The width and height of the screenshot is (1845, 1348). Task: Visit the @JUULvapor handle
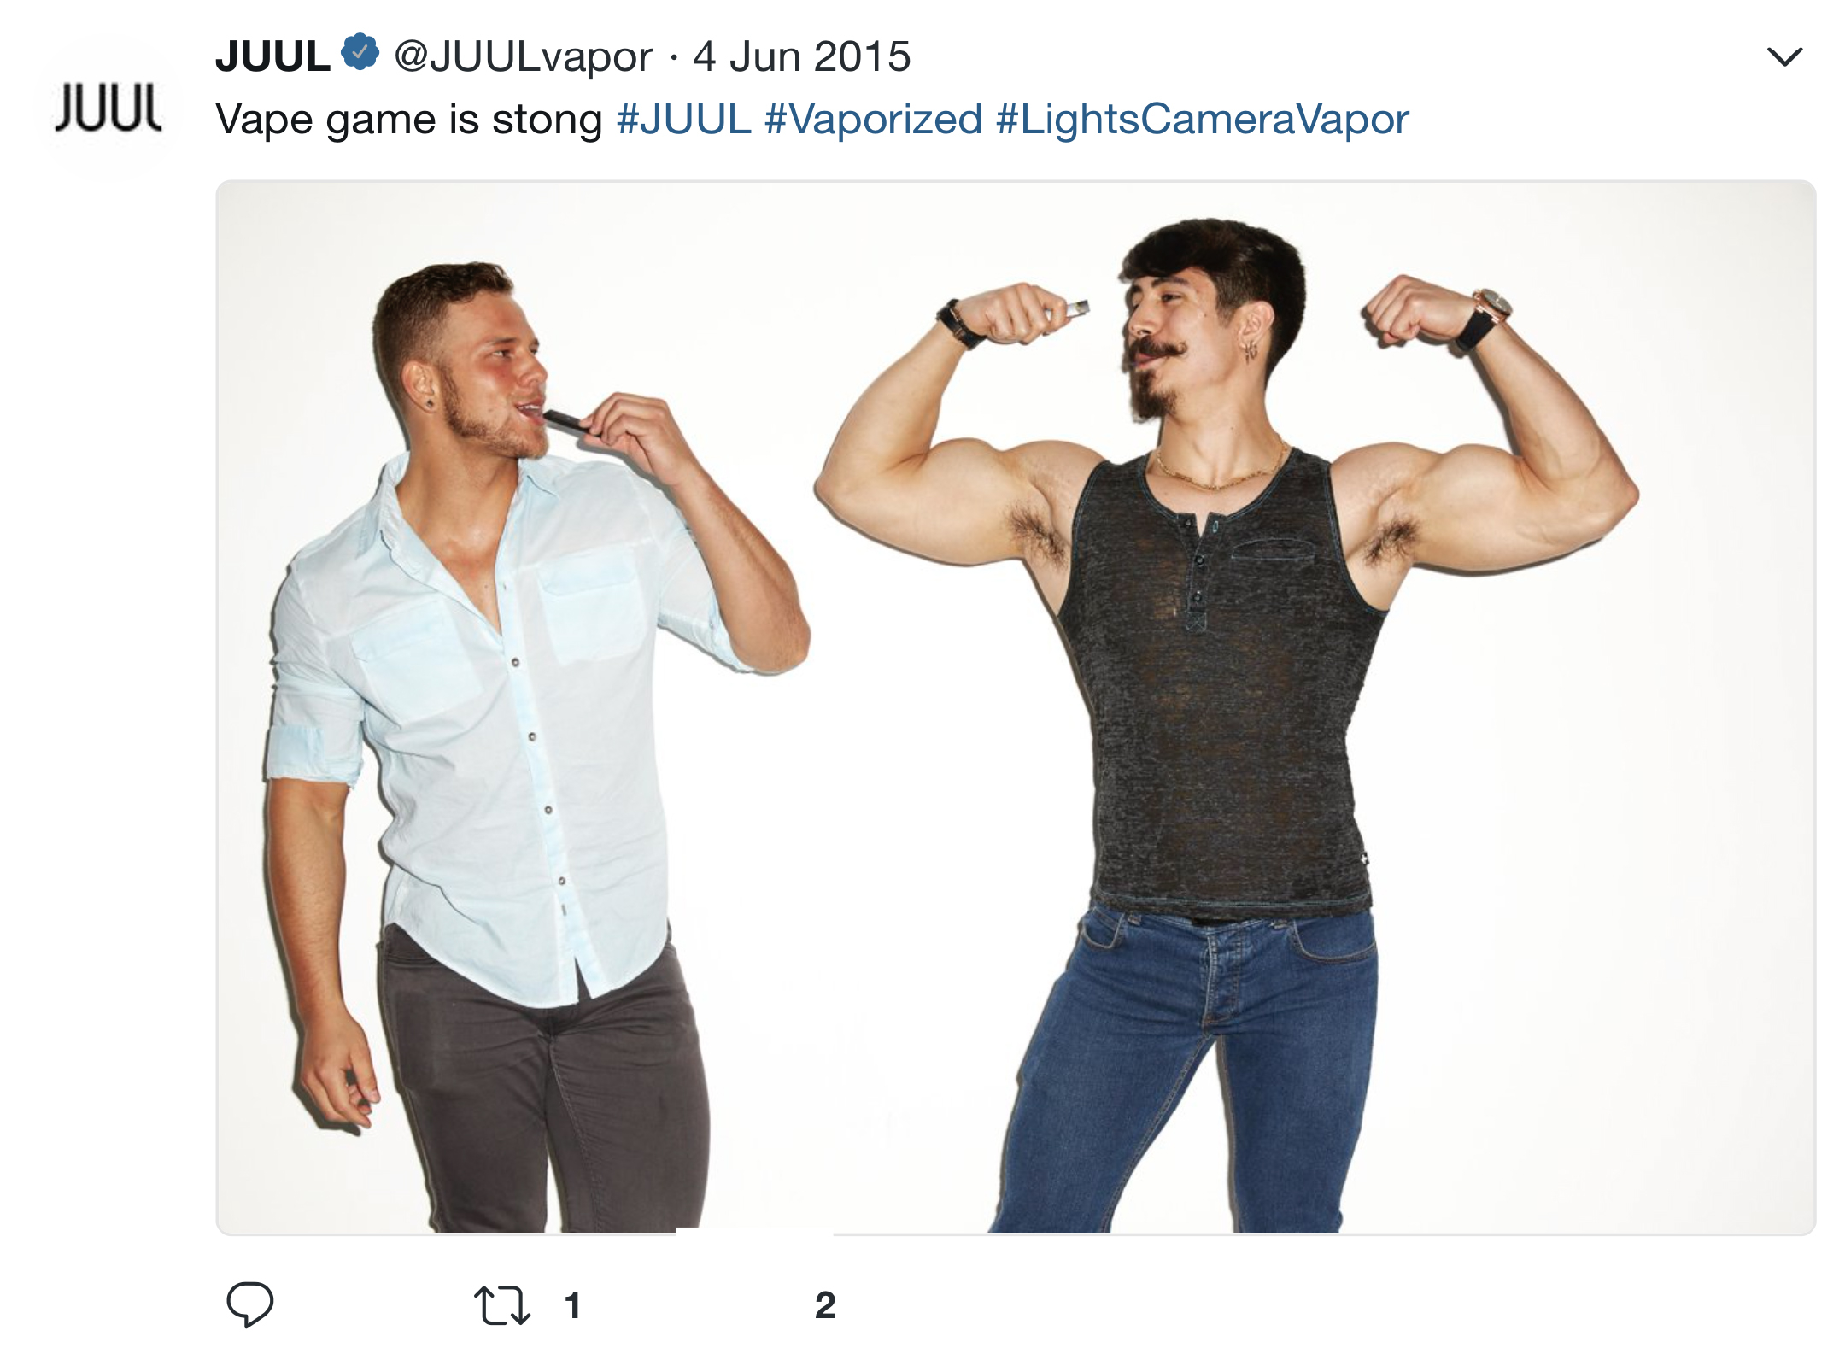523,56
